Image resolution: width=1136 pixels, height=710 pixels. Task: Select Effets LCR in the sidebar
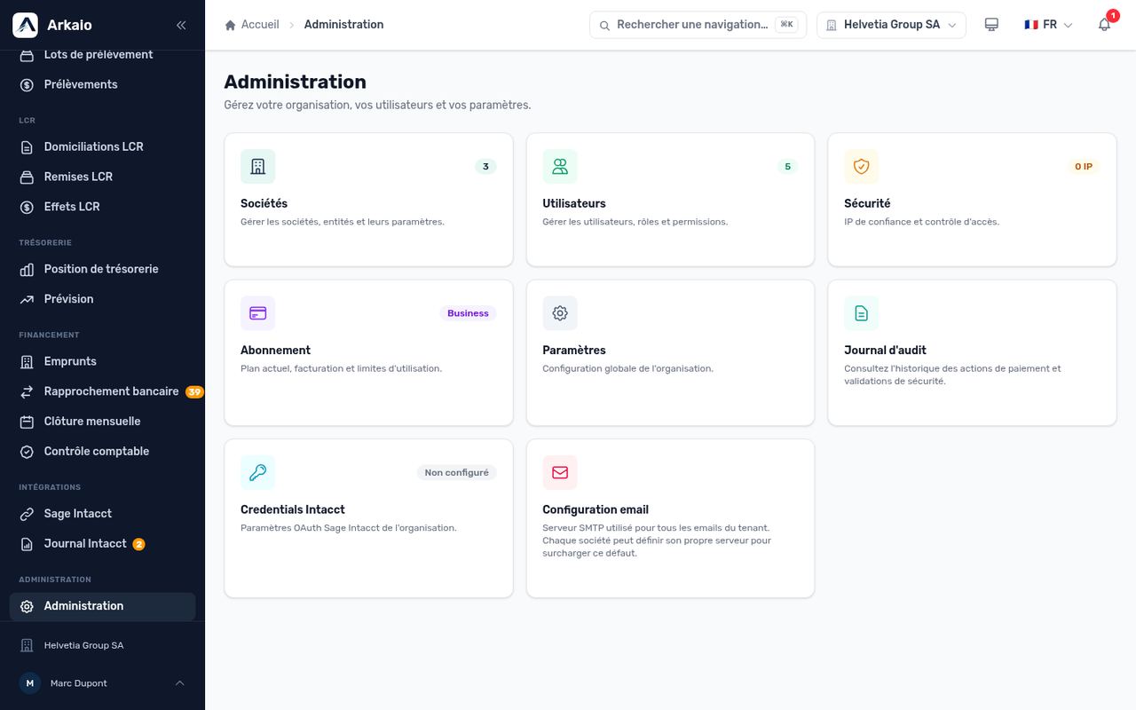coord(103,207)
